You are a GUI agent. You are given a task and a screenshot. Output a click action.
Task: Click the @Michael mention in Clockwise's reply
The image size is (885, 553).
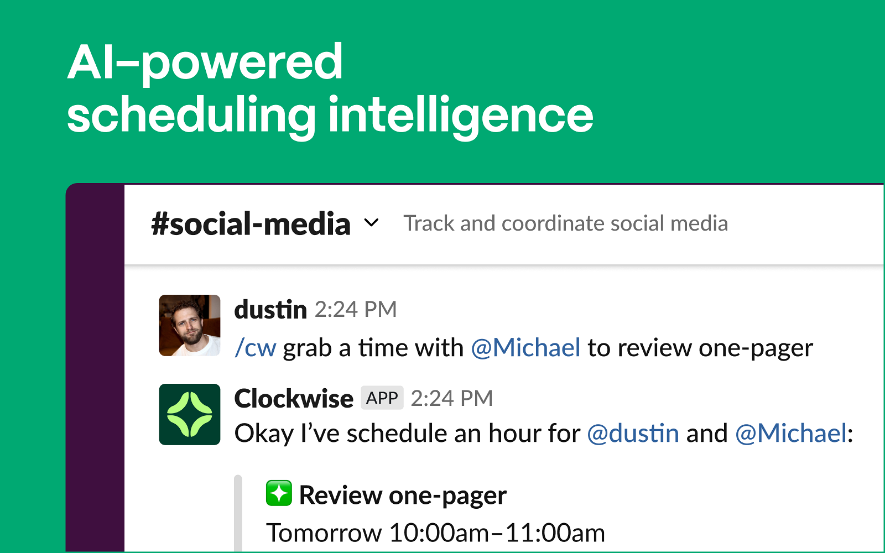pos(791,434)
